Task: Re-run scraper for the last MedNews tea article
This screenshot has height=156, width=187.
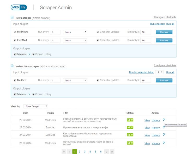Action: point(164,143)
